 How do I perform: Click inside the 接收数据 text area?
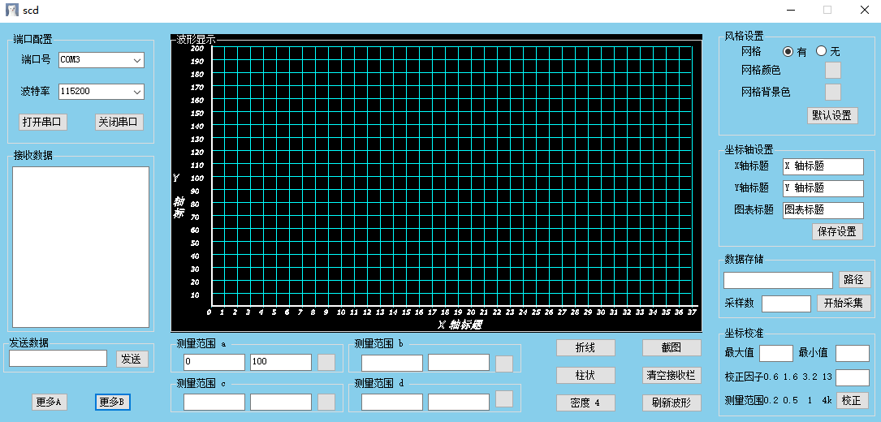coord(80,248)
